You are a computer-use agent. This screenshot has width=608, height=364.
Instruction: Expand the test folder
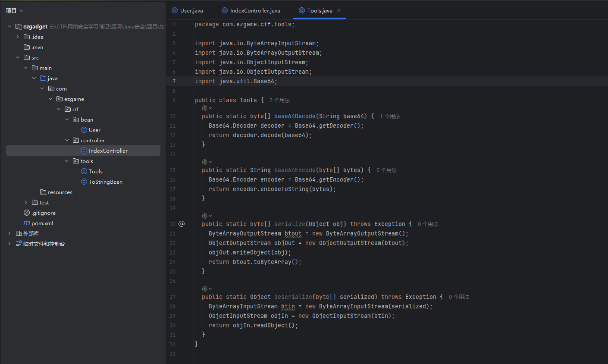[x=26, y=203]
